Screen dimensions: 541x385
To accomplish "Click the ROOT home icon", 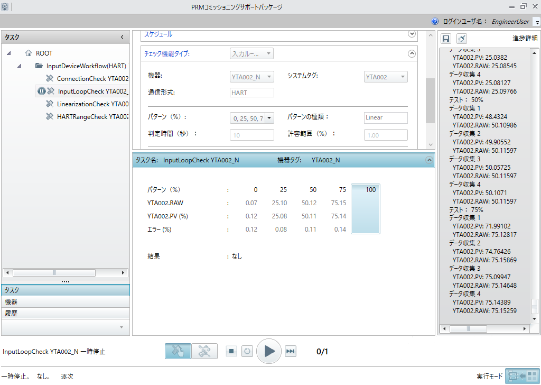I will click(x=29, y=53).
